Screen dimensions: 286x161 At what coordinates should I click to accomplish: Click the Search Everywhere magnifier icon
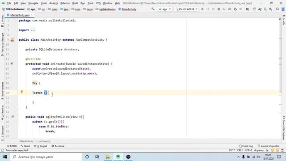278,9
